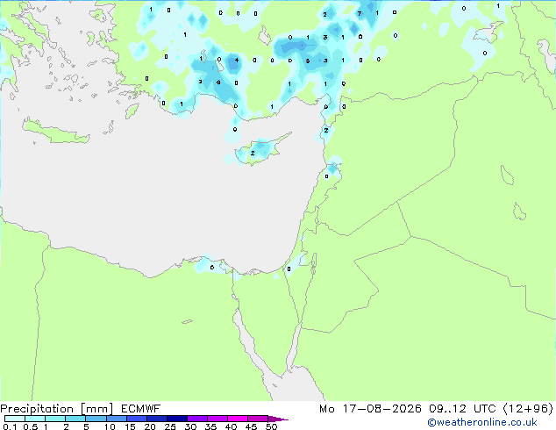Viewport: 556px width, 430px height.
Task: Click the '7' precipitation value on map
Action: coord(360,13)
